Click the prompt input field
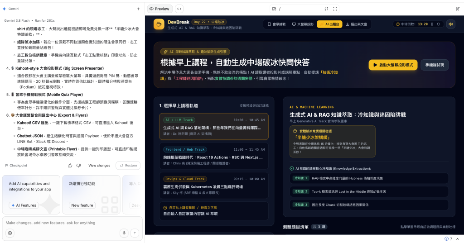This screenshot has width=464, height=243. (x=72, y=223)
